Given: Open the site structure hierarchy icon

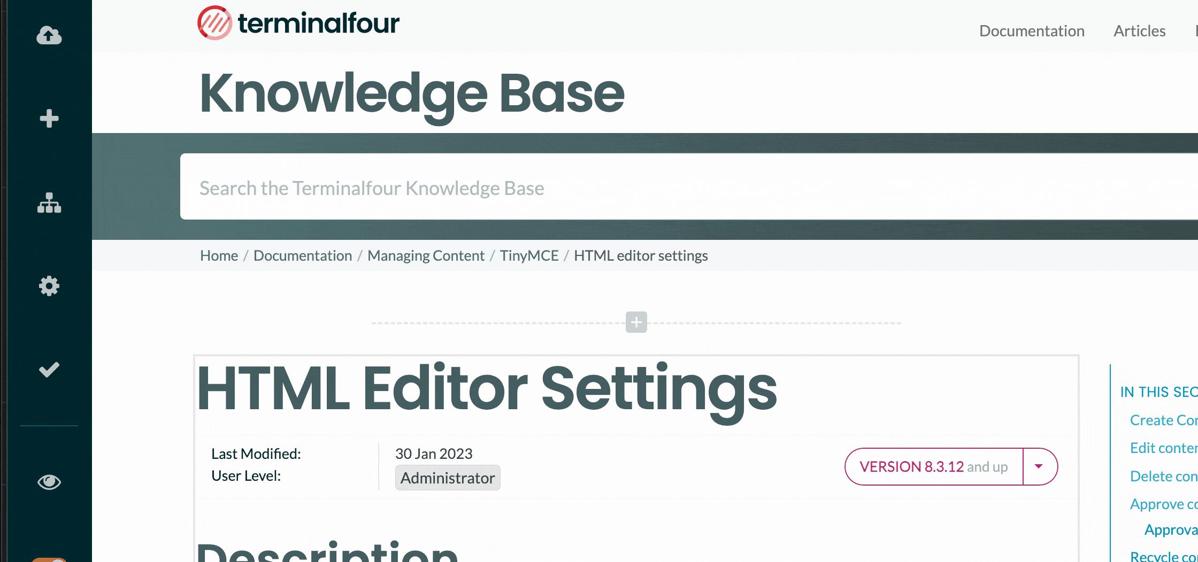Looking at the screenshot, I should [49, 203].
